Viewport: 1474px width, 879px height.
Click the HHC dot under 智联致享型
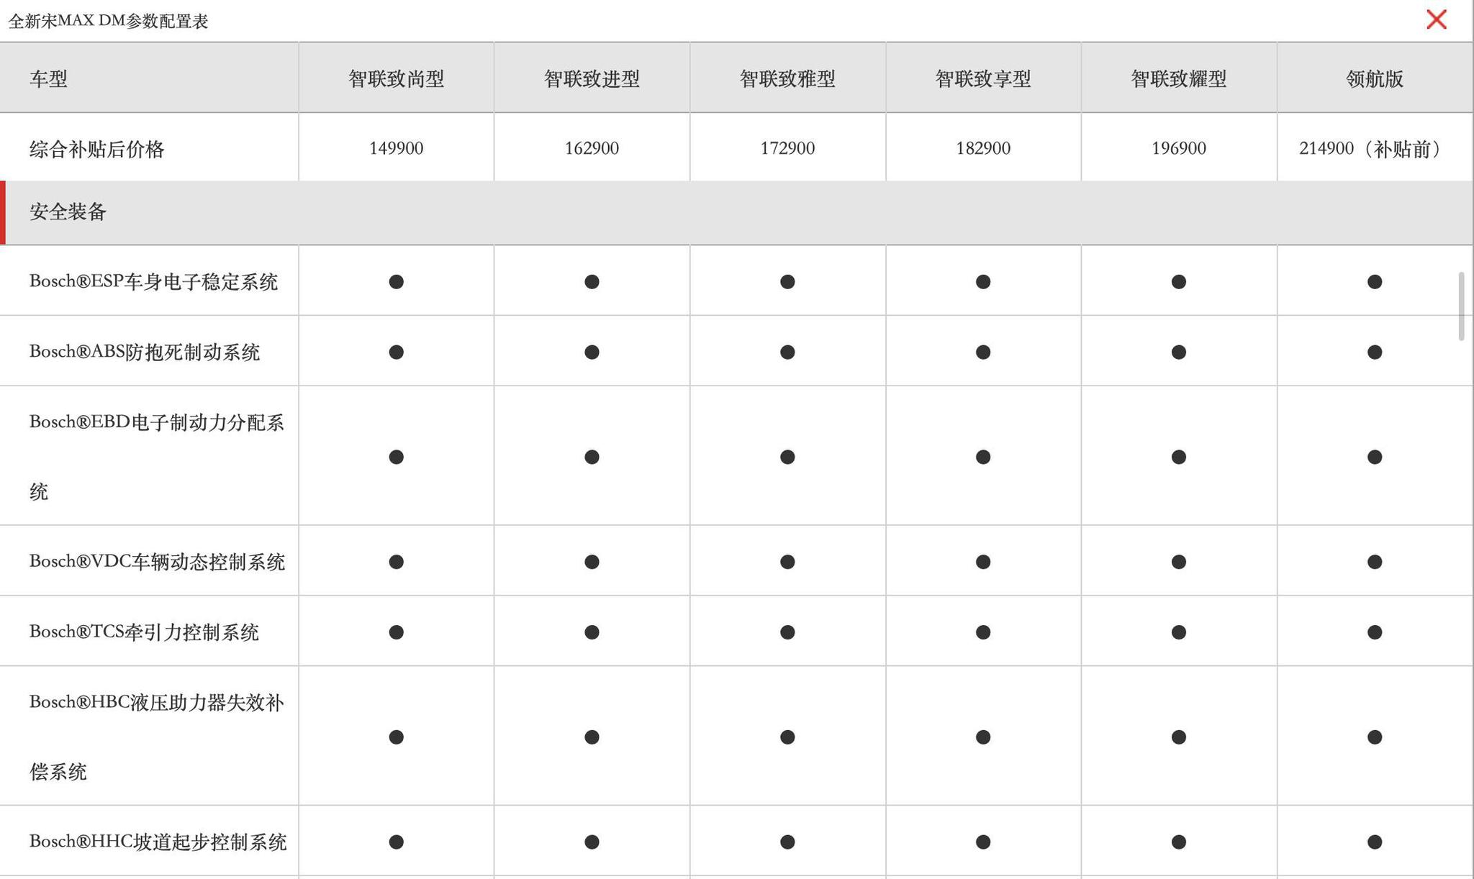(983, 842)
